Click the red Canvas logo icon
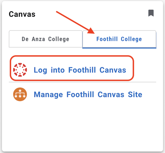This screenshot has width=165, height=153. [x=20, y=70]
